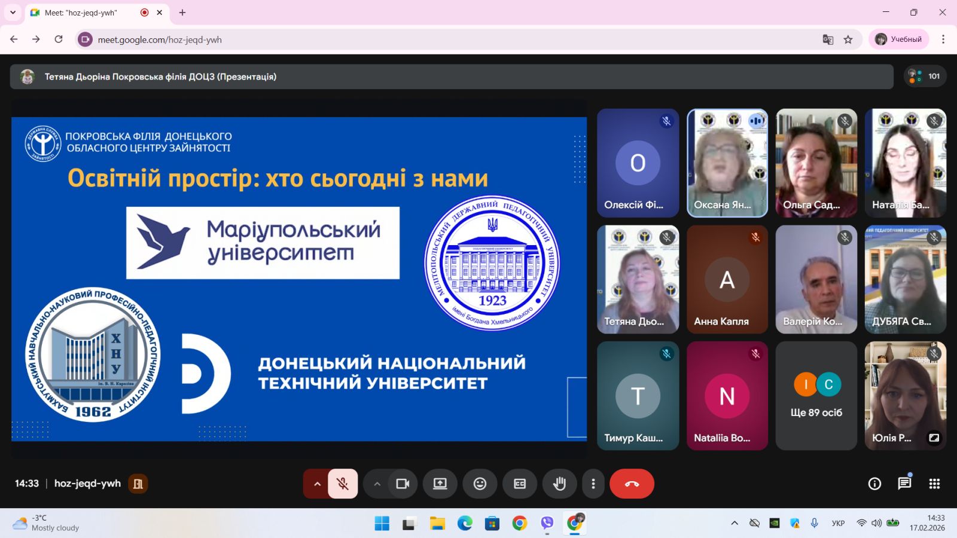The image size is (957, 538).
Task: Open the browser tab search dropdown
Action: pyautogui.click(x=13, y=13)
